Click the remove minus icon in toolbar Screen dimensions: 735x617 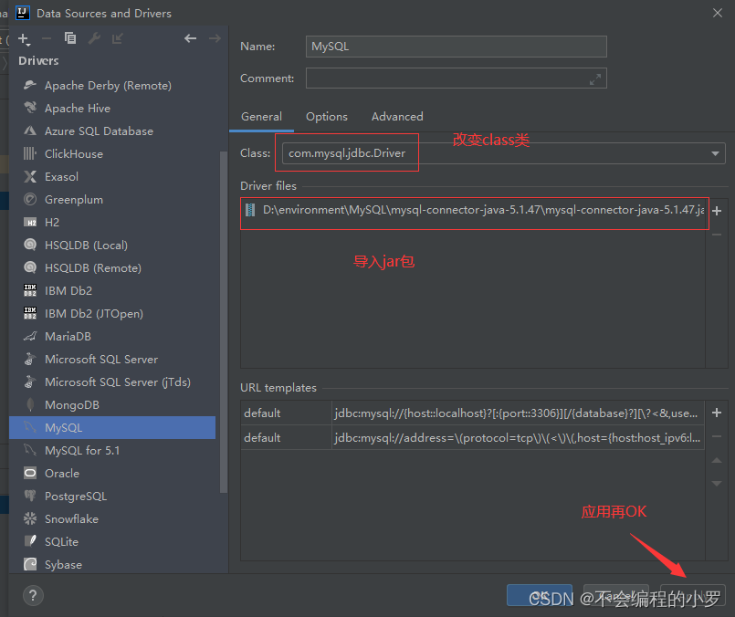pos(47,39)
